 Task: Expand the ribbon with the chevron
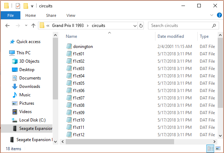coord(212,15)
